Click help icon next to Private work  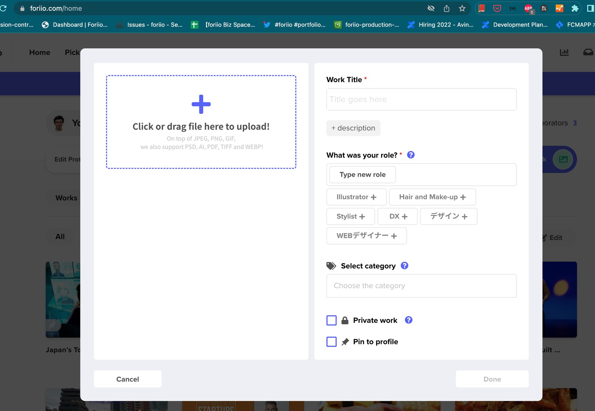point(408,320)
